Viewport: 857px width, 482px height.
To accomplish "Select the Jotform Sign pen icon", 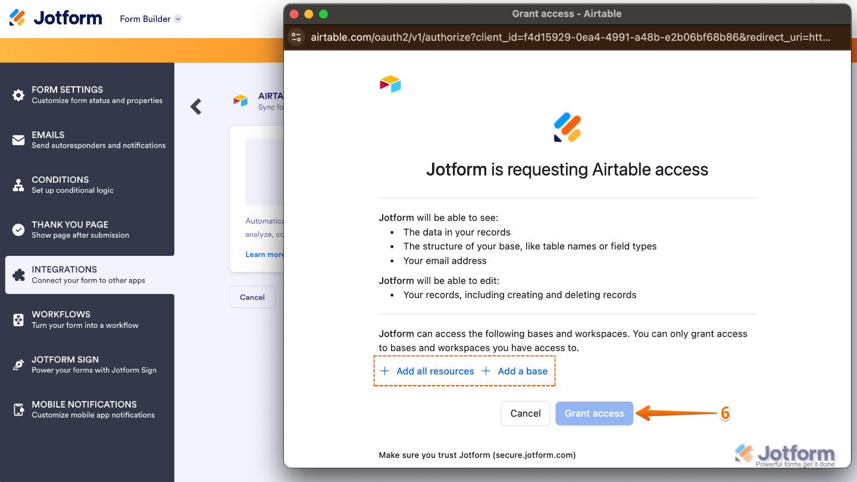I will click(x=17, y=364).
